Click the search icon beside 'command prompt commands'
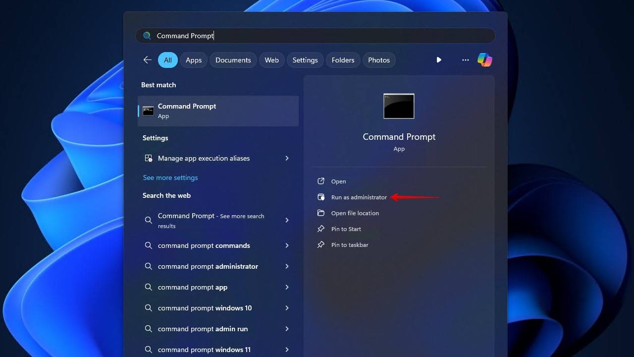Screen dimensions: 634x357 click(148, 245)
